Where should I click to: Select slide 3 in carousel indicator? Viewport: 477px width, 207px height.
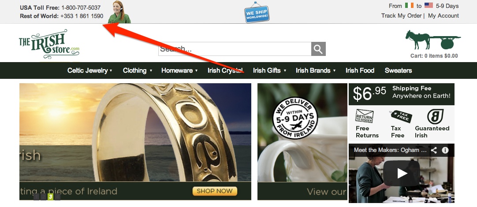pos(51,197)
